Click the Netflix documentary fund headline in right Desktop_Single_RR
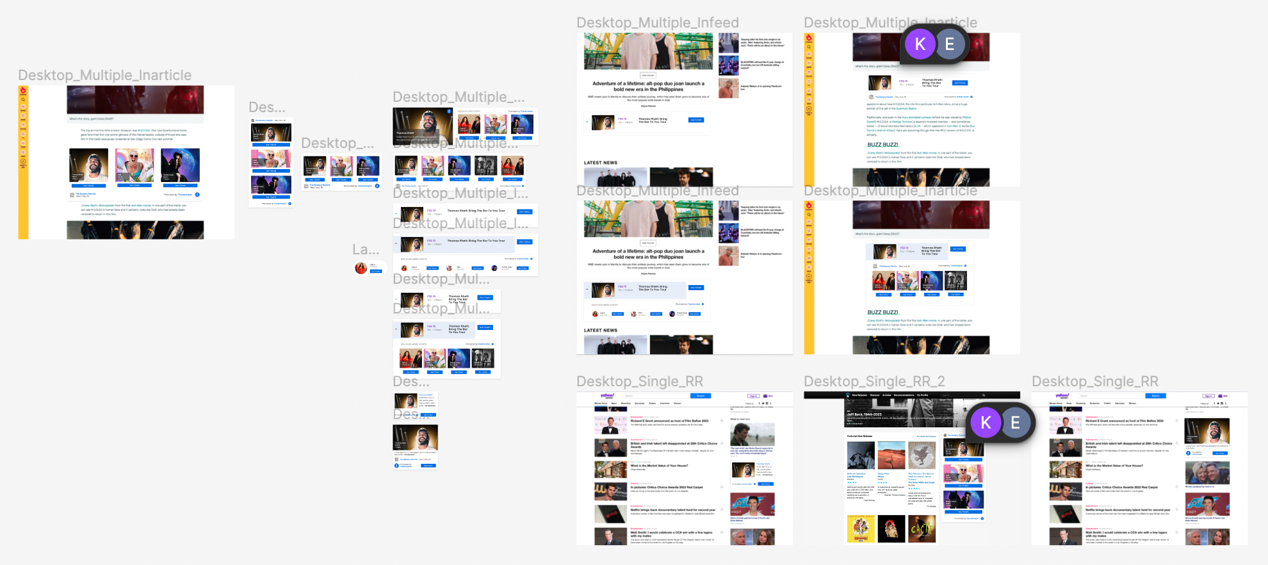Viewport: 1268px width, 565px height. click(x=1128, y=510)
